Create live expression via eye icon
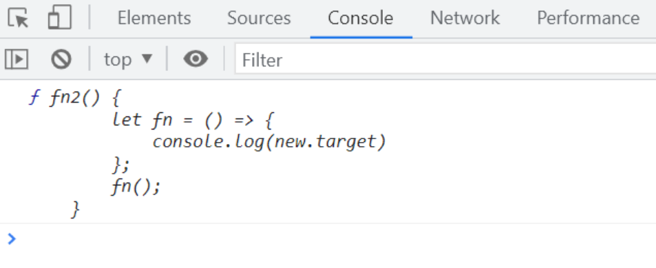 (195, 59)
